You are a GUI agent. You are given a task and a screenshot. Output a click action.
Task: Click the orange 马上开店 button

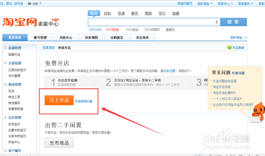click(x=59, y=100)
